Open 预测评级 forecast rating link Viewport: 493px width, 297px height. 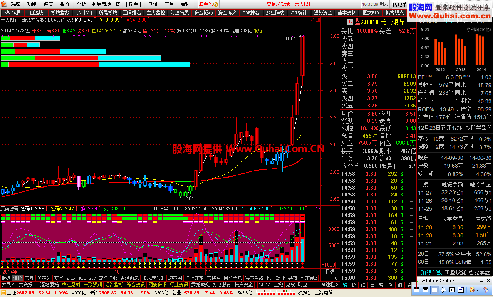pos(431,272)
